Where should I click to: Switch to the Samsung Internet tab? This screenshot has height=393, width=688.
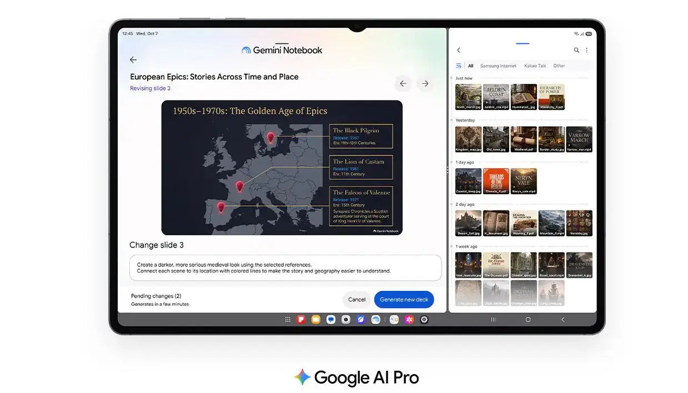(x=498, y=65)
